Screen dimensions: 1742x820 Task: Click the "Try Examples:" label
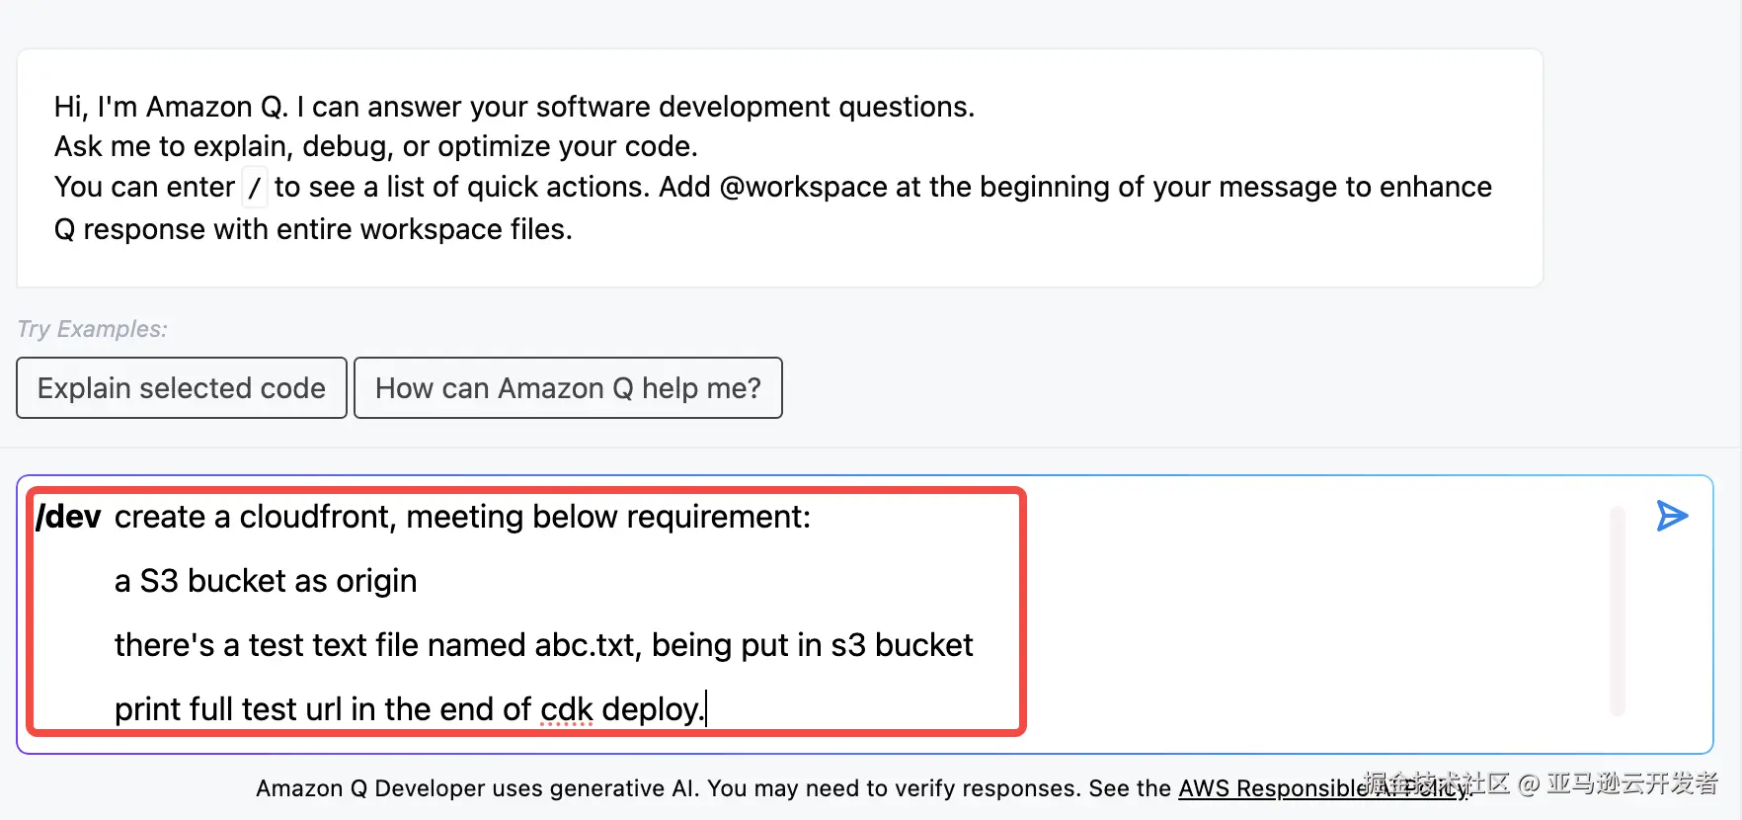93,329
